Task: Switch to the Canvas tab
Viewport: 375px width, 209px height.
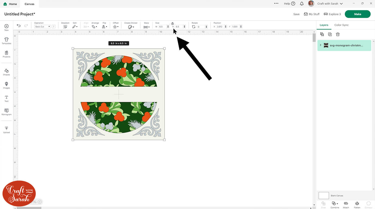Action: pos(29,4)
